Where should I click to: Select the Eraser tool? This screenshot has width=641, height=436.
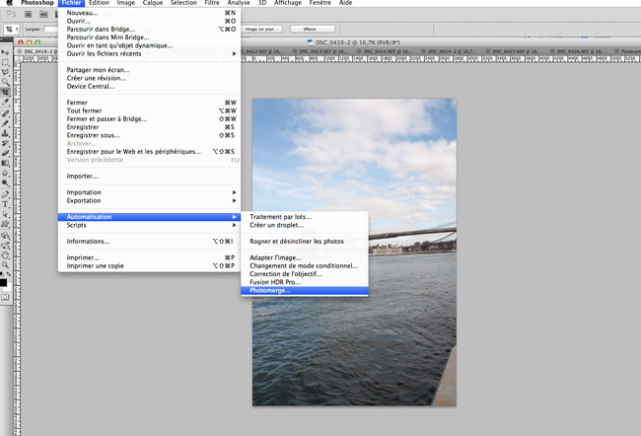5,153
